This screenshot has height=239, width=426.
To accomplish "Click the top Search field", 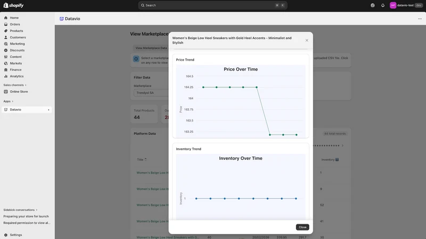I will coord(212,5).
